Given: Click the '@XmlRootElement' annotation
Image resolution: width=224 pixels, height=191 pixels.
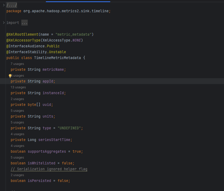Looking at the screenshot, I should point(22,34).
